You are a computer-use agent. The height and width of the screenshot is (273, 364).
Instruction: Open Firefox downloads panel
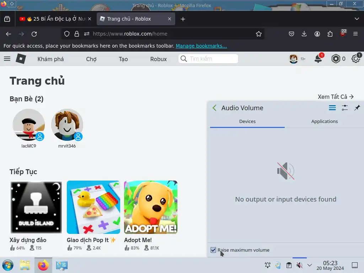pos(304,34)
